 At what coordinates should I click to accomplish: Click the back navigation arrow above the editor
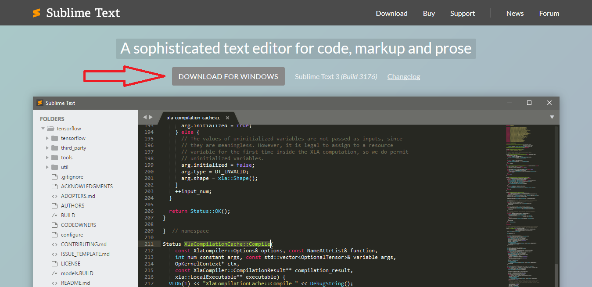tap(145, 117)
